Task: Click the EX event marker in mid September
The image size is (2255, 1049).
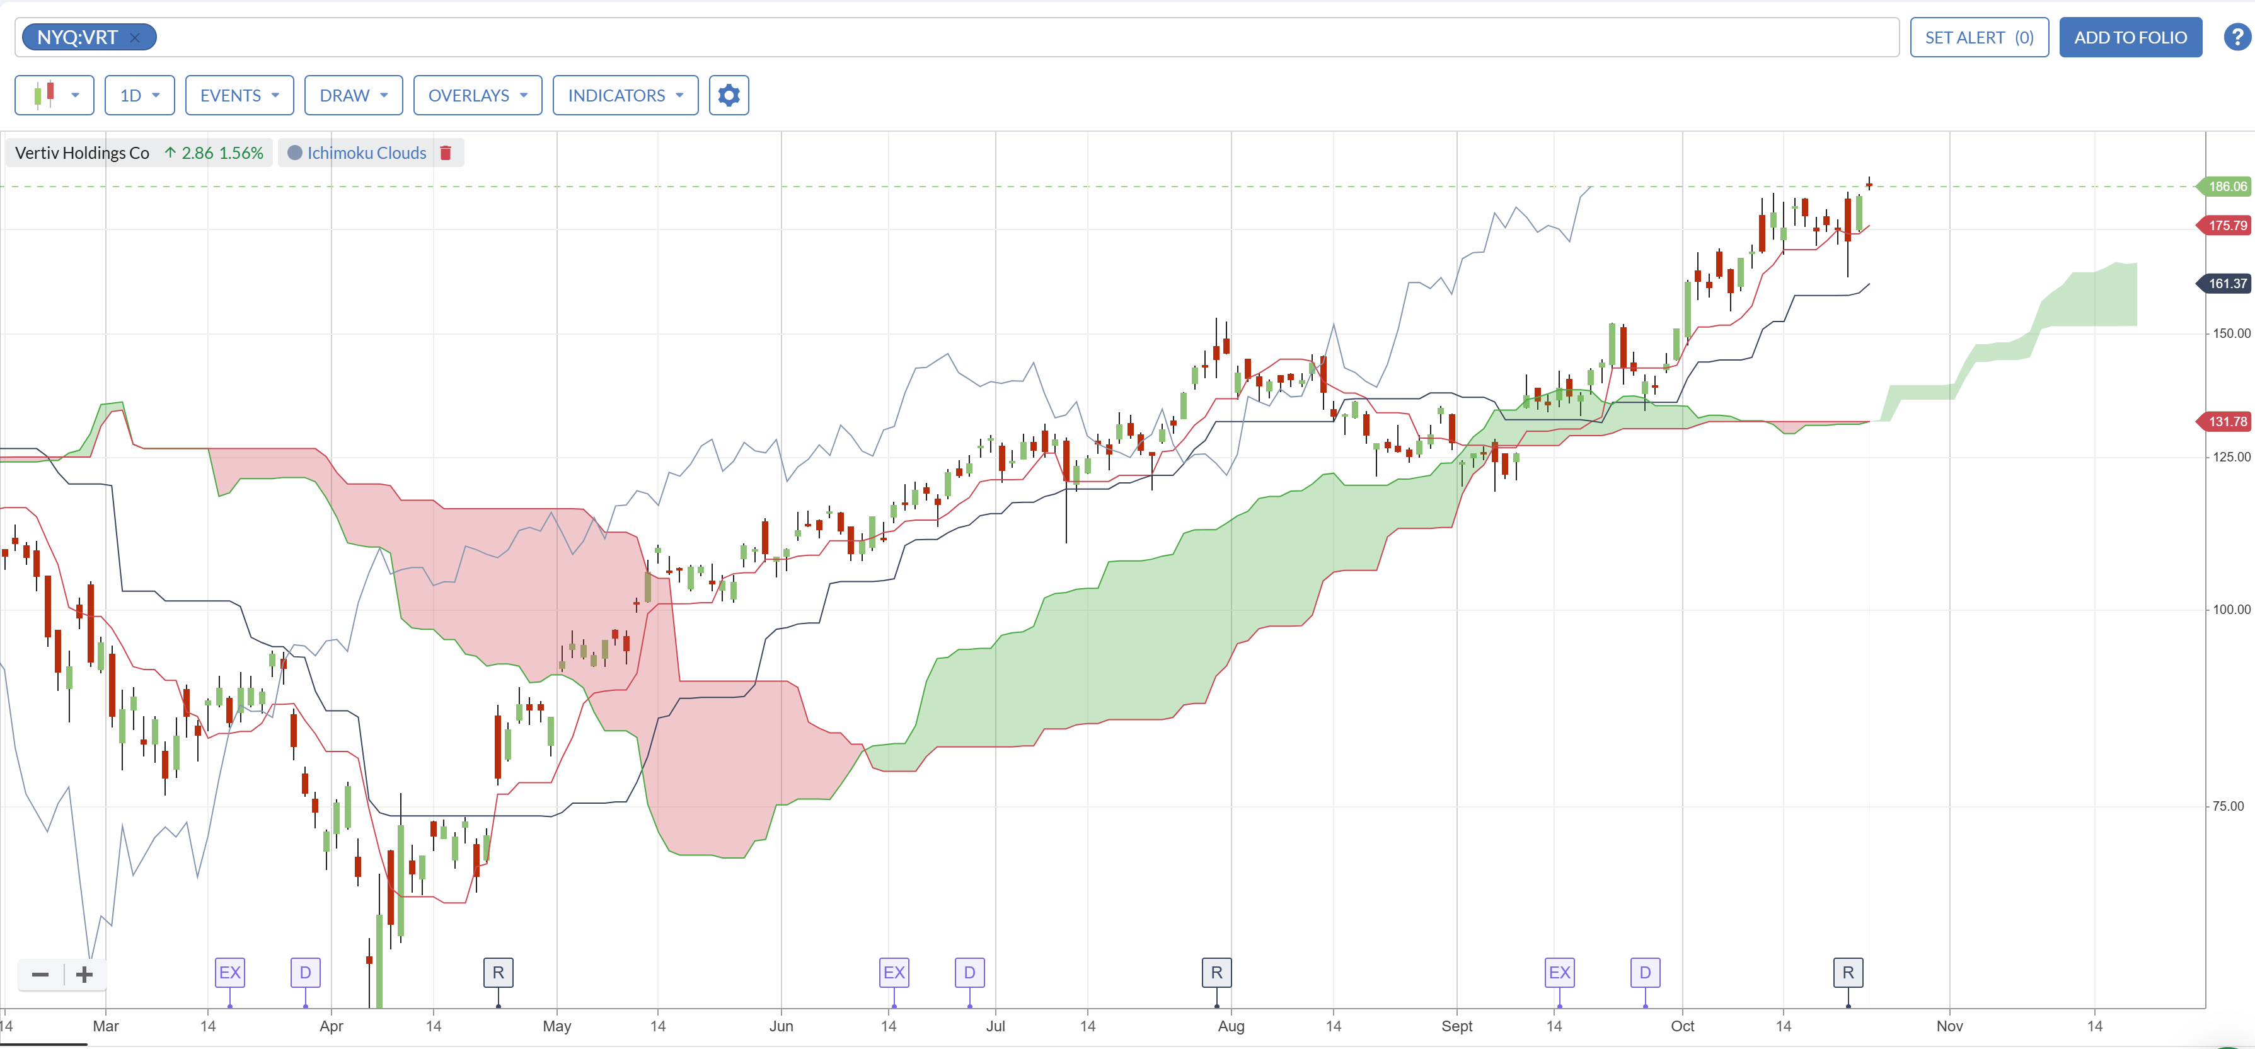Action: pos(1559,972)
